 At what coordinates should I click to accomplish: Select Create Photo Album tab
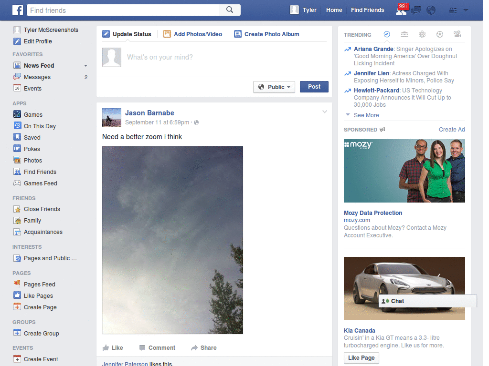pyautogui.click(x=266, y=34)
